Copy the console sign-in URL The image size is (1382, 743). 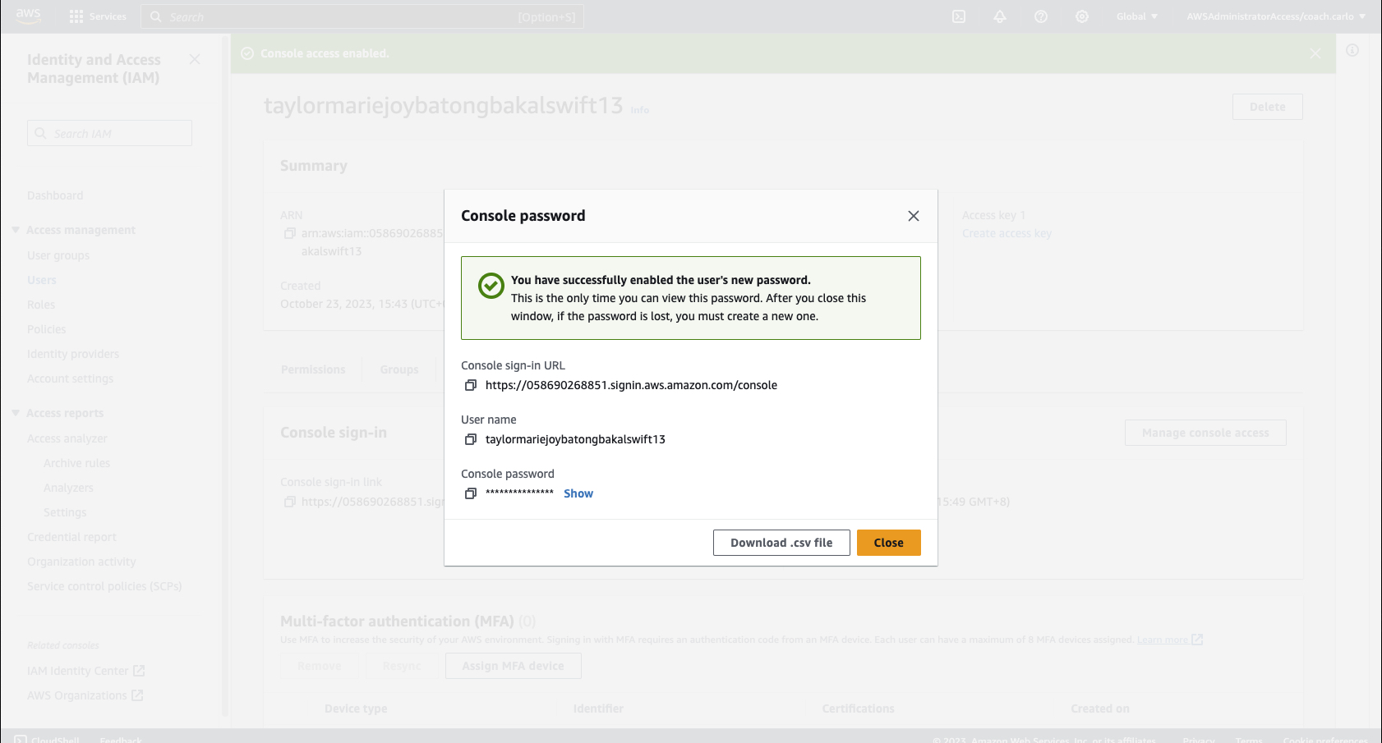click(471, 385)
